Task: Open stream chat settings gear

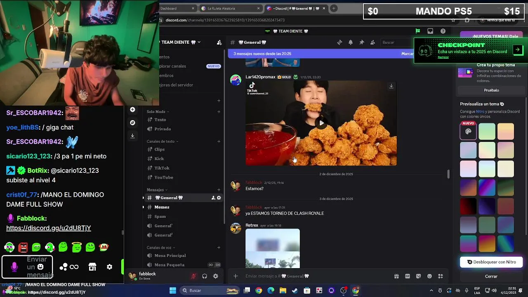Action: click(x=109, y=267)
